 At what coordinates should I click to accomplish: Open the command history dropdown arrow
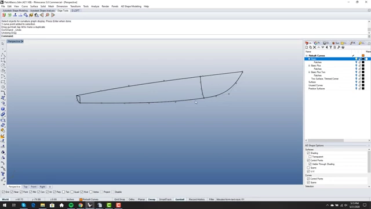[369, 36]
